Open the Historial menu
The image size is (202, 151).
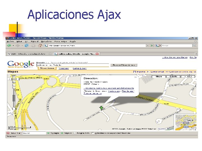pyautogui.click(x=35, y=41)
